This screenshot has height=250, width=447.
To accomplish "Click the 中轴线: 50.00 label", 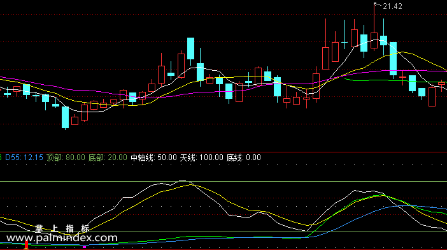I will click(153, 158).
